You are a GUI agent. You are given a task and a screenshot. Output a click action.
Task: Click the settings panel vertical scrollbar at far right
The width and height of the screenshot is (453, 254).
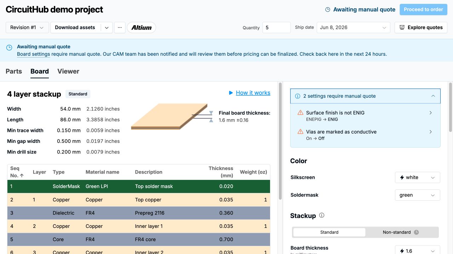[450, 107]
